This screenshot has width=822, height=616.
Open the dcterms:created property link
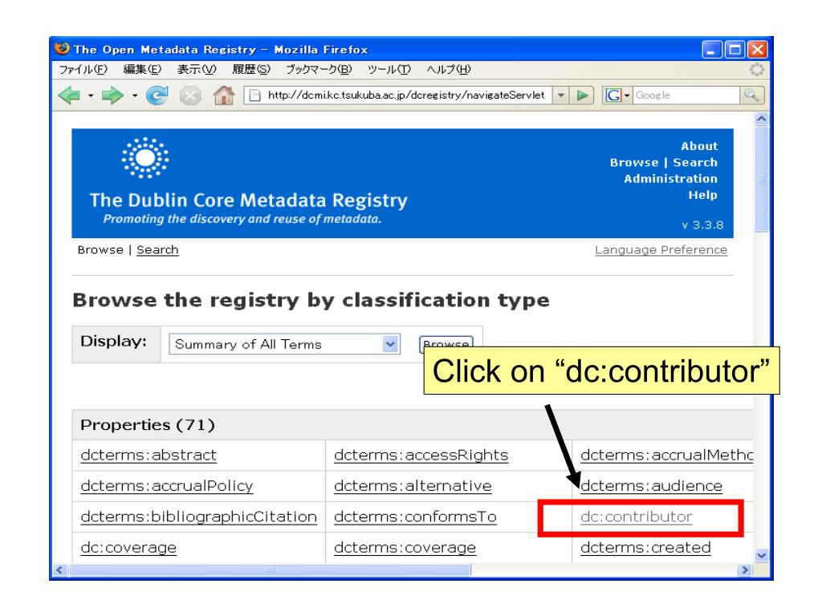[x=645, y=547]
